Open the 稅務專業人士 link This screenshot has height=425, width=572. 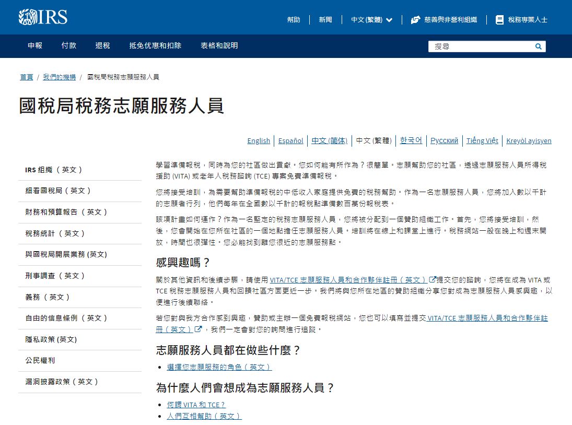coord(528,20)
